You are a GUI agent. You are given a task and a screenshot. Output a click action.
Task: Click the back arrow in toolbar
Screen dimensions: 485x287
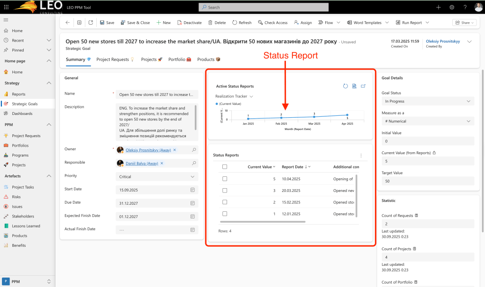click(x=67, y=23)
